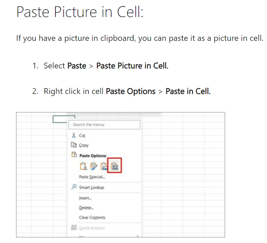The height and width of the screenshot is (243, 267).
Task: Choose the first paste option with letter a
Action: (x=83, y=166)
